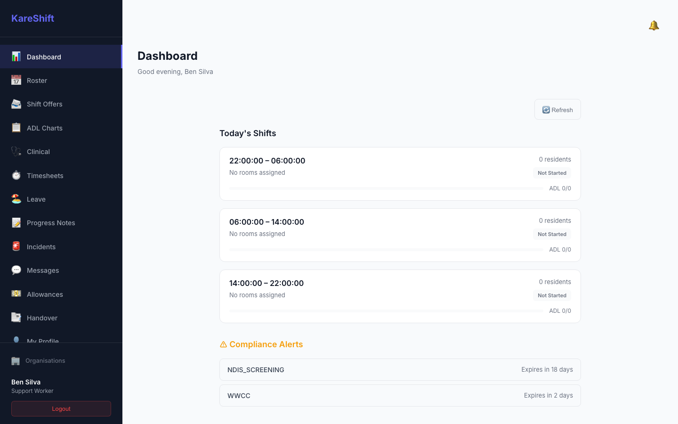Viewport: 678px width, 424px height.
Task: Click the Organisations building icon
Action: point(16,361)
